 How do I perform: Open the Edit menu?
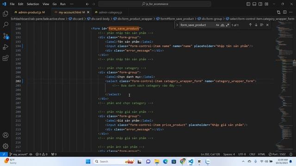click(20, 4)
